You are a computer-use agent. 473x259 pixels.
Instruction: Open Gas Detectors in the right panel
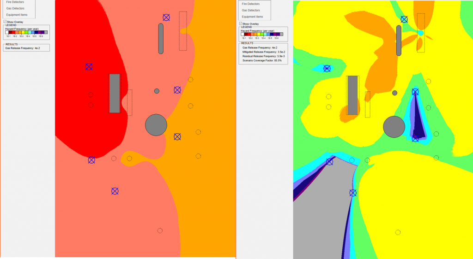pyautogui.click(x=251, y=10)
